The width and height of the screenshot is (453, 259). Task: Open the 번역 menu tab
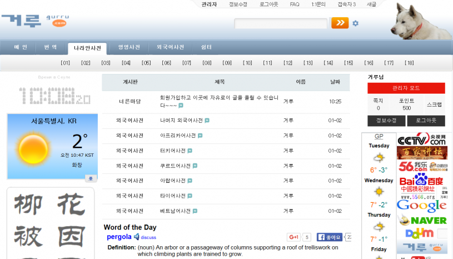(51, 48)
